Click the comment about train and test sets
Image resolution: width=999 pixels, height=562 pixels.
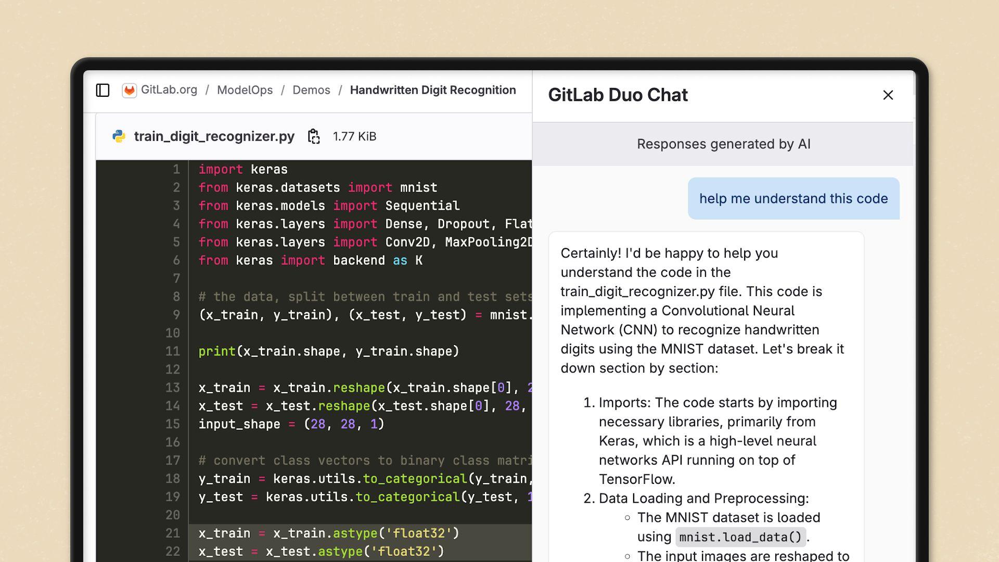(x=365, y=297)
